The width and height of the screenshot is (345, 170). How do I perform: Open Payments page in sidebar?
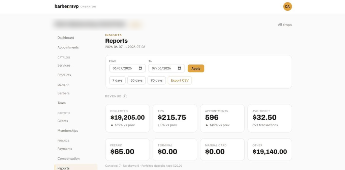(65, 149)
